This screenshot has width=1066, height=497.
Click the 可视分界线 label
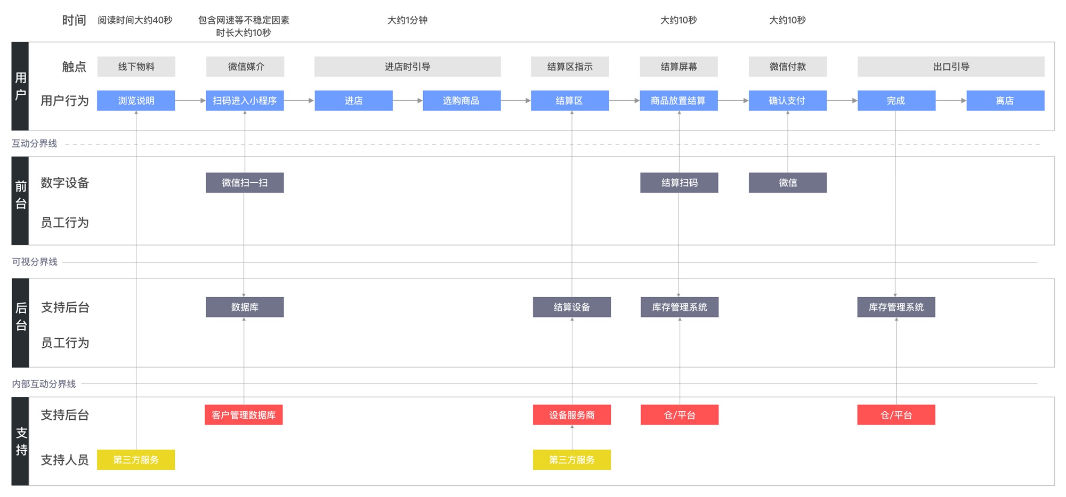(x=35, y=262)
